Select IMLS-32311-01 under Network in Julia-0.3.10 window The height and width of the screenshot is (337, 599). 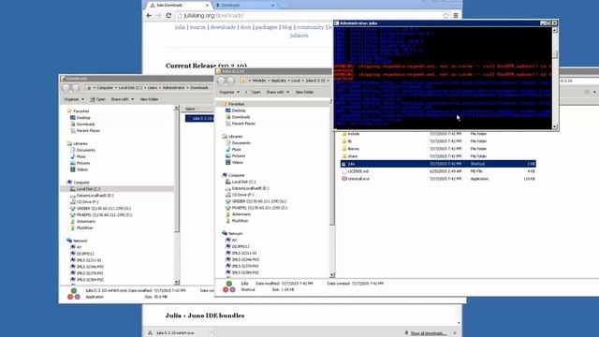(244, 253)
